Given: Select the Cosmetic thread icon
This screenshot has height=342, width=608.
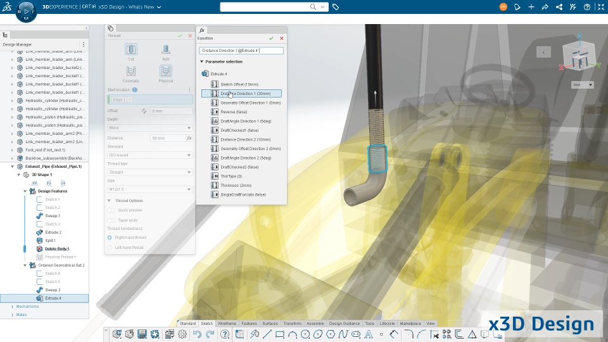Looking at the screenshot, I should click(x=131, y=72).
